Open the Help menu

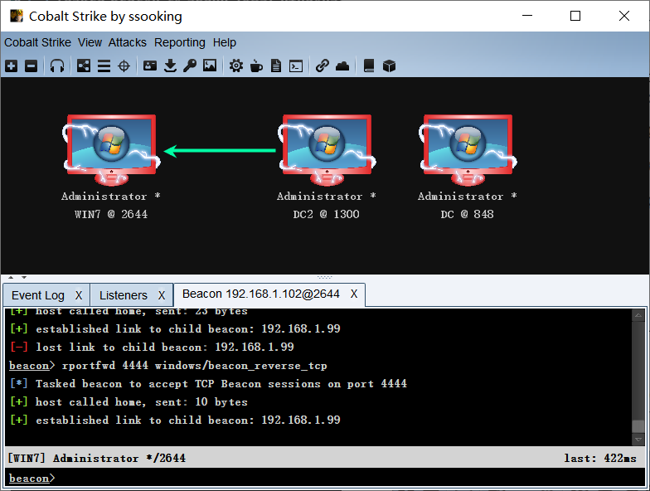point(224,42)
